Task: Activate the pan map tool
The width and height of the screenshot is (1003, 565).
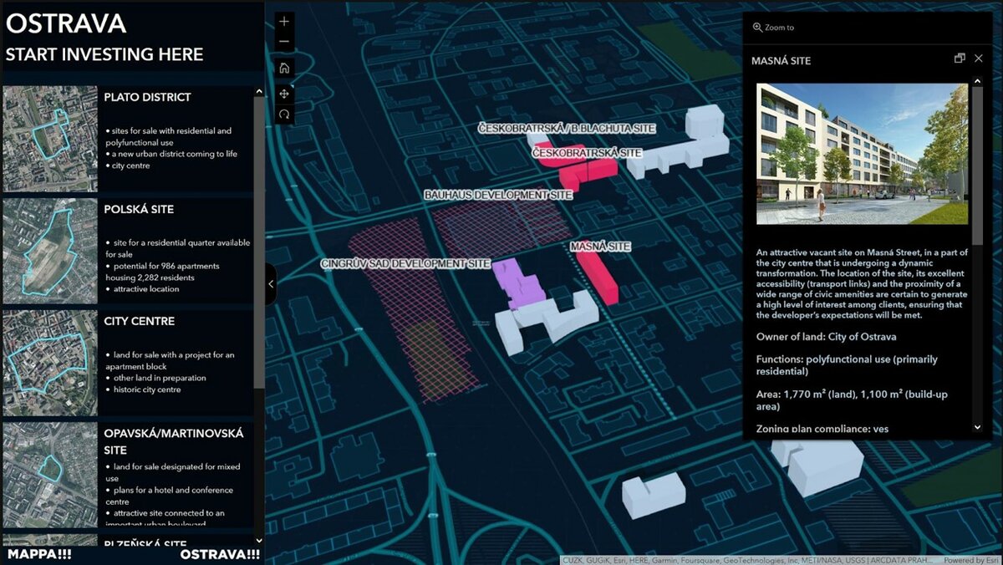Action: [284, 94]
